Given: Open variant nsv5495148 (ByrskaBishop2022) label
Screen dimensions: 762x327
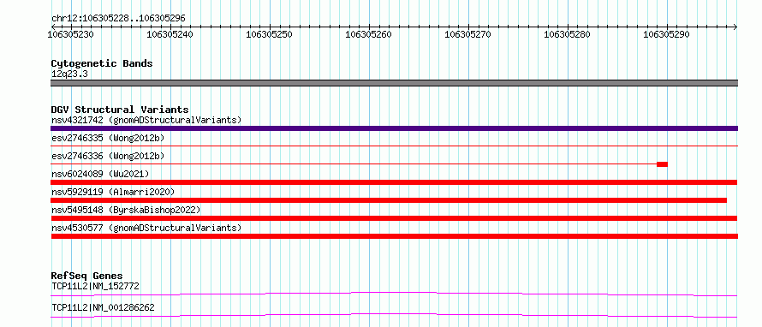Looking at the screenshot, I should [126, 210].
